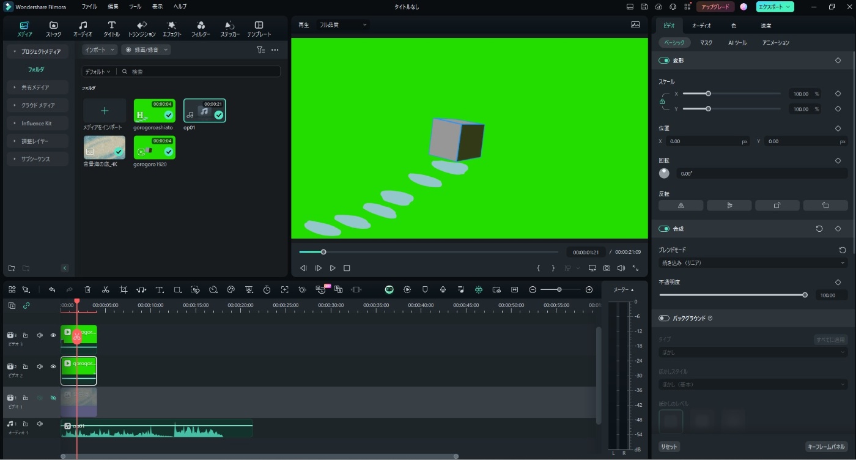Screen dimensions: 856x460
Task: Open the フル品質 playback quality dropdown
Action: (x=343, y=25)
